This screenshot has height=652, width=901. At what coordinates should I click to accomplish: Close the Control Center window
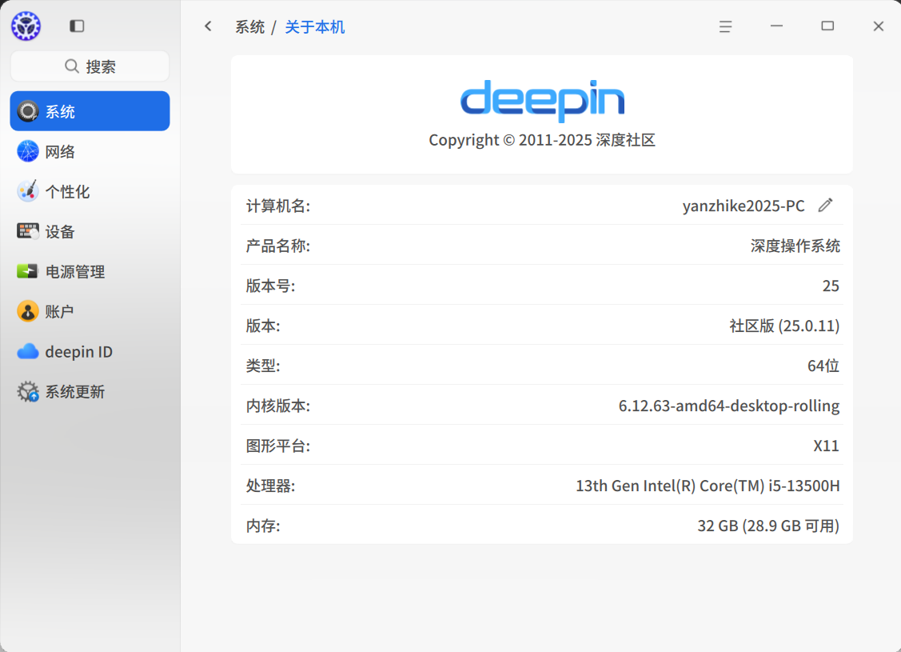coord(879,26)
